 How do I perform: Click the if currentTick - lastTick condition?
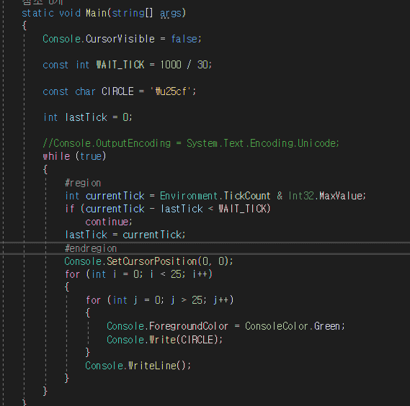click(167, 209)
